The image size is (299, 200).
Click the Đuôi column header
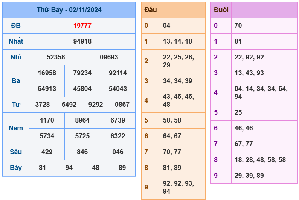[221, 10]
